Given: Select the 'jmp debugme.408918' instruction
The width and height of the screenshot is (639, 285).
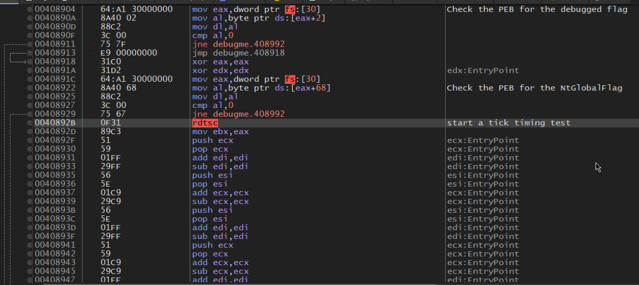Looking at the screenshot, I should 231,53.
